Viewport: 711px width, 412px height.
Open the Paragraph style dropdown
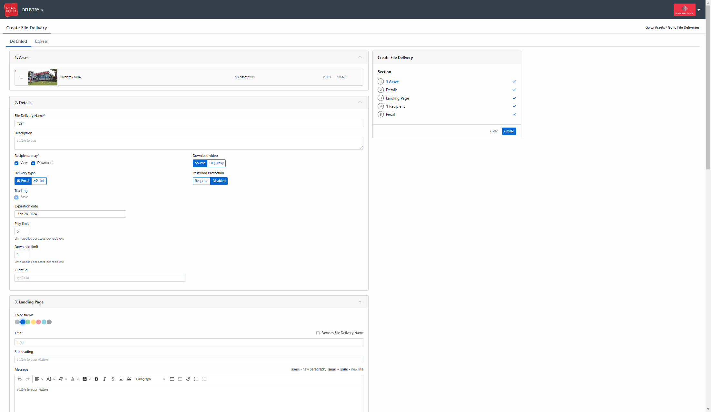(150, 379)
